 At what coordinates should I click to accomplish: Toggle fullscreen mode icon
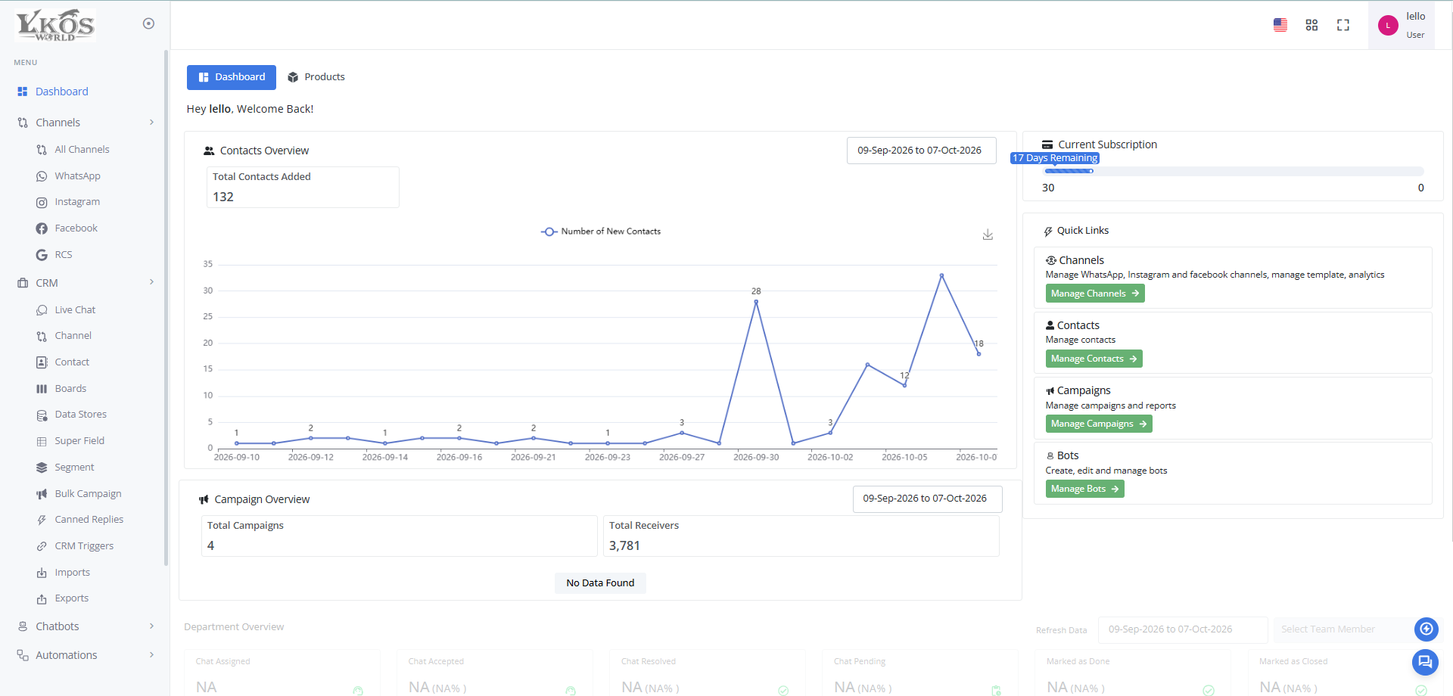point(1343,25)
